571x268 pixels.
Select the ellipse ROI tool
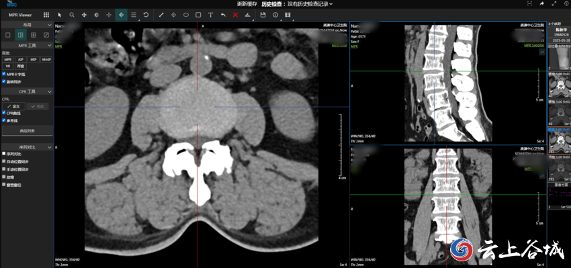(x=185, y=15)
